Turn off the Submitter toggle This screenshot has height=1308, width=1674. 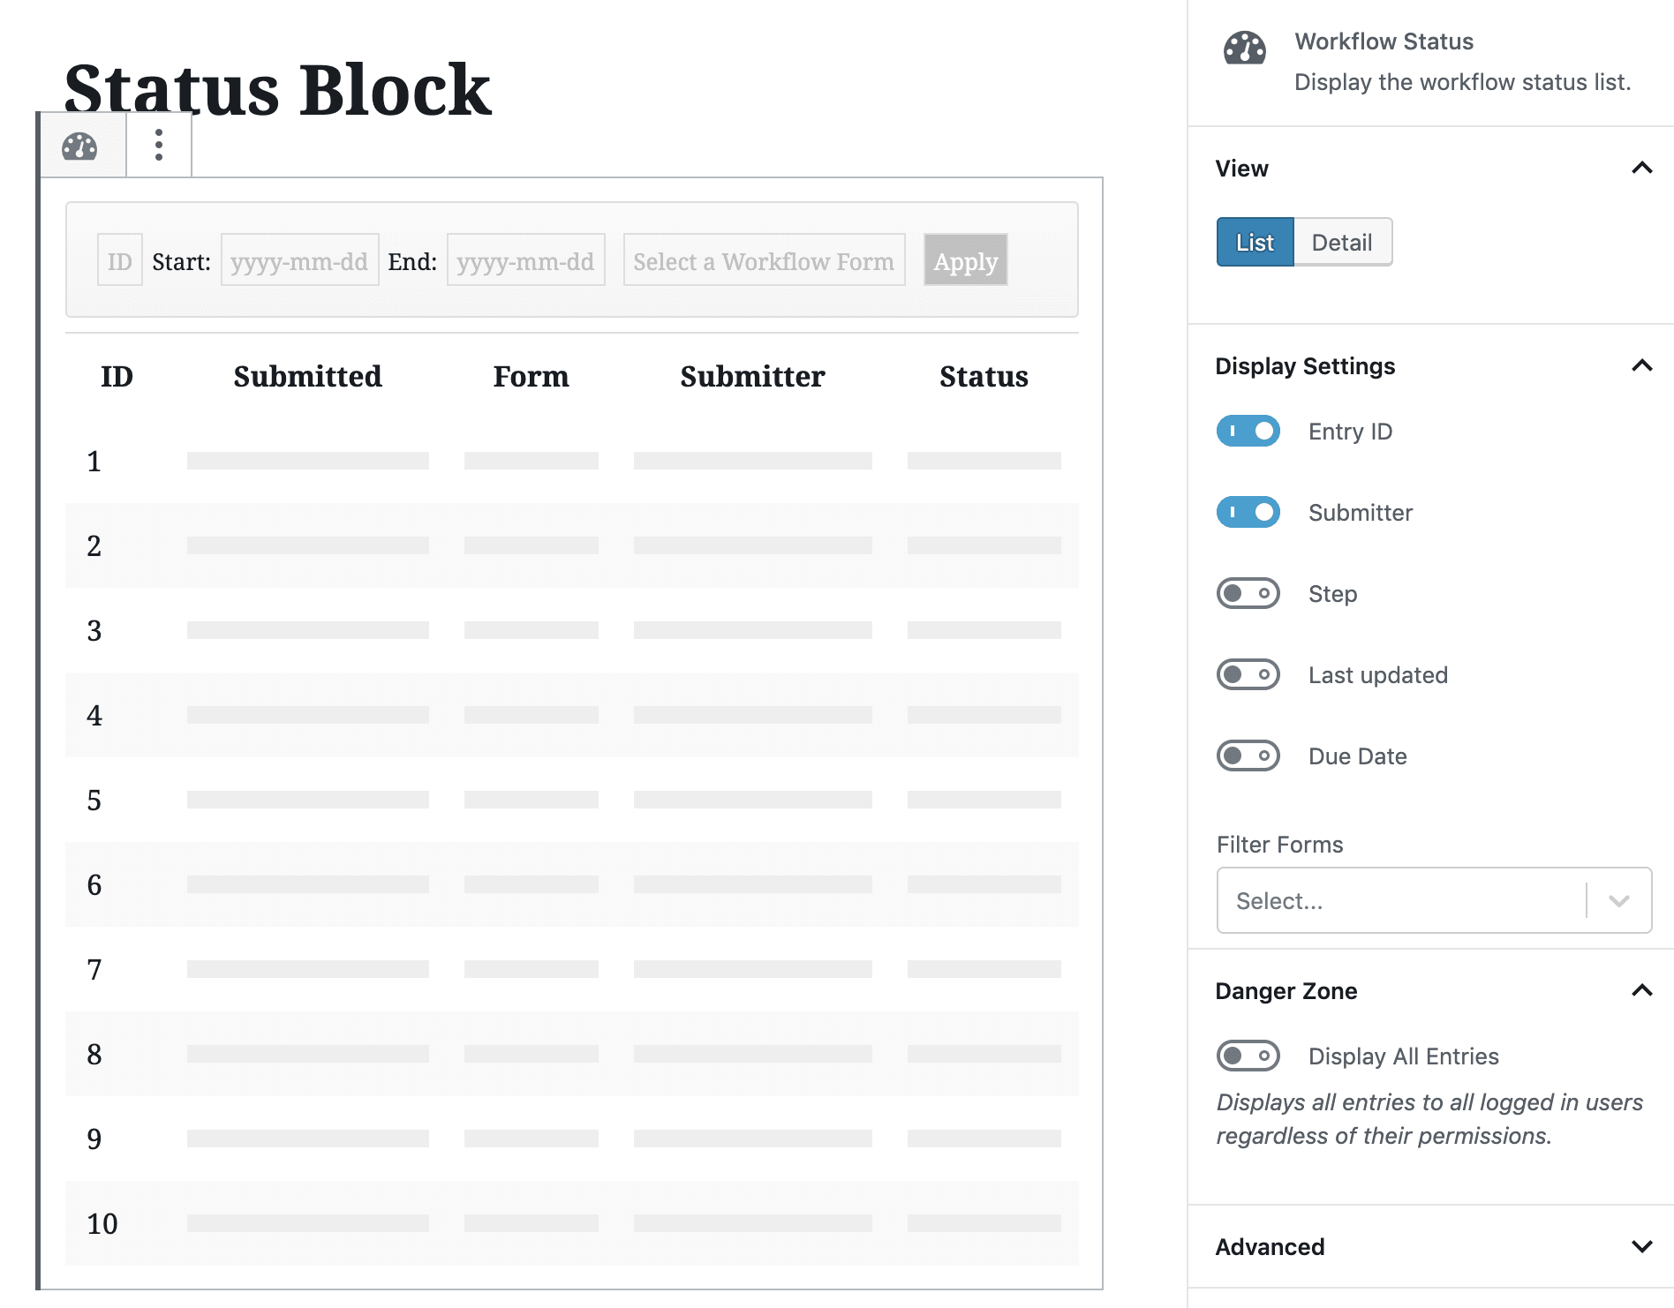click(x=1248, y=512)
